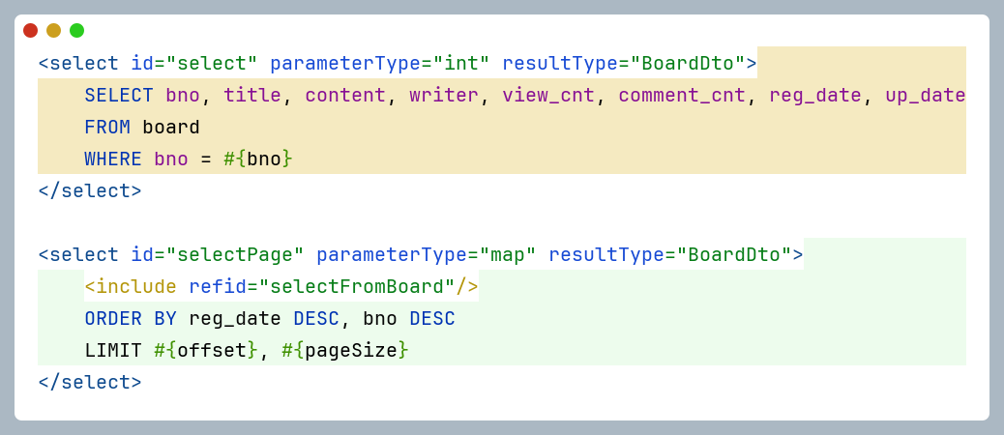Click the purple bno after WHERE
Image resolution: width=1004 pixels, height=435 pixels.
[171, 159]
